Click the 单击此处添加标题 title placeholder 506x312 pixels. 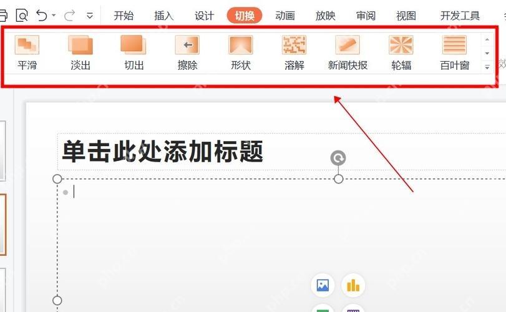coord(162,151)
